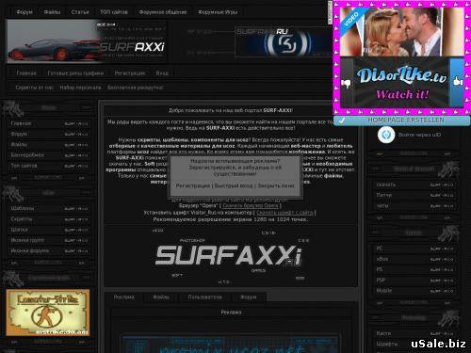Go to Главная in the second nav bar
Screen dimensions: 471x353
coord(26,73)
